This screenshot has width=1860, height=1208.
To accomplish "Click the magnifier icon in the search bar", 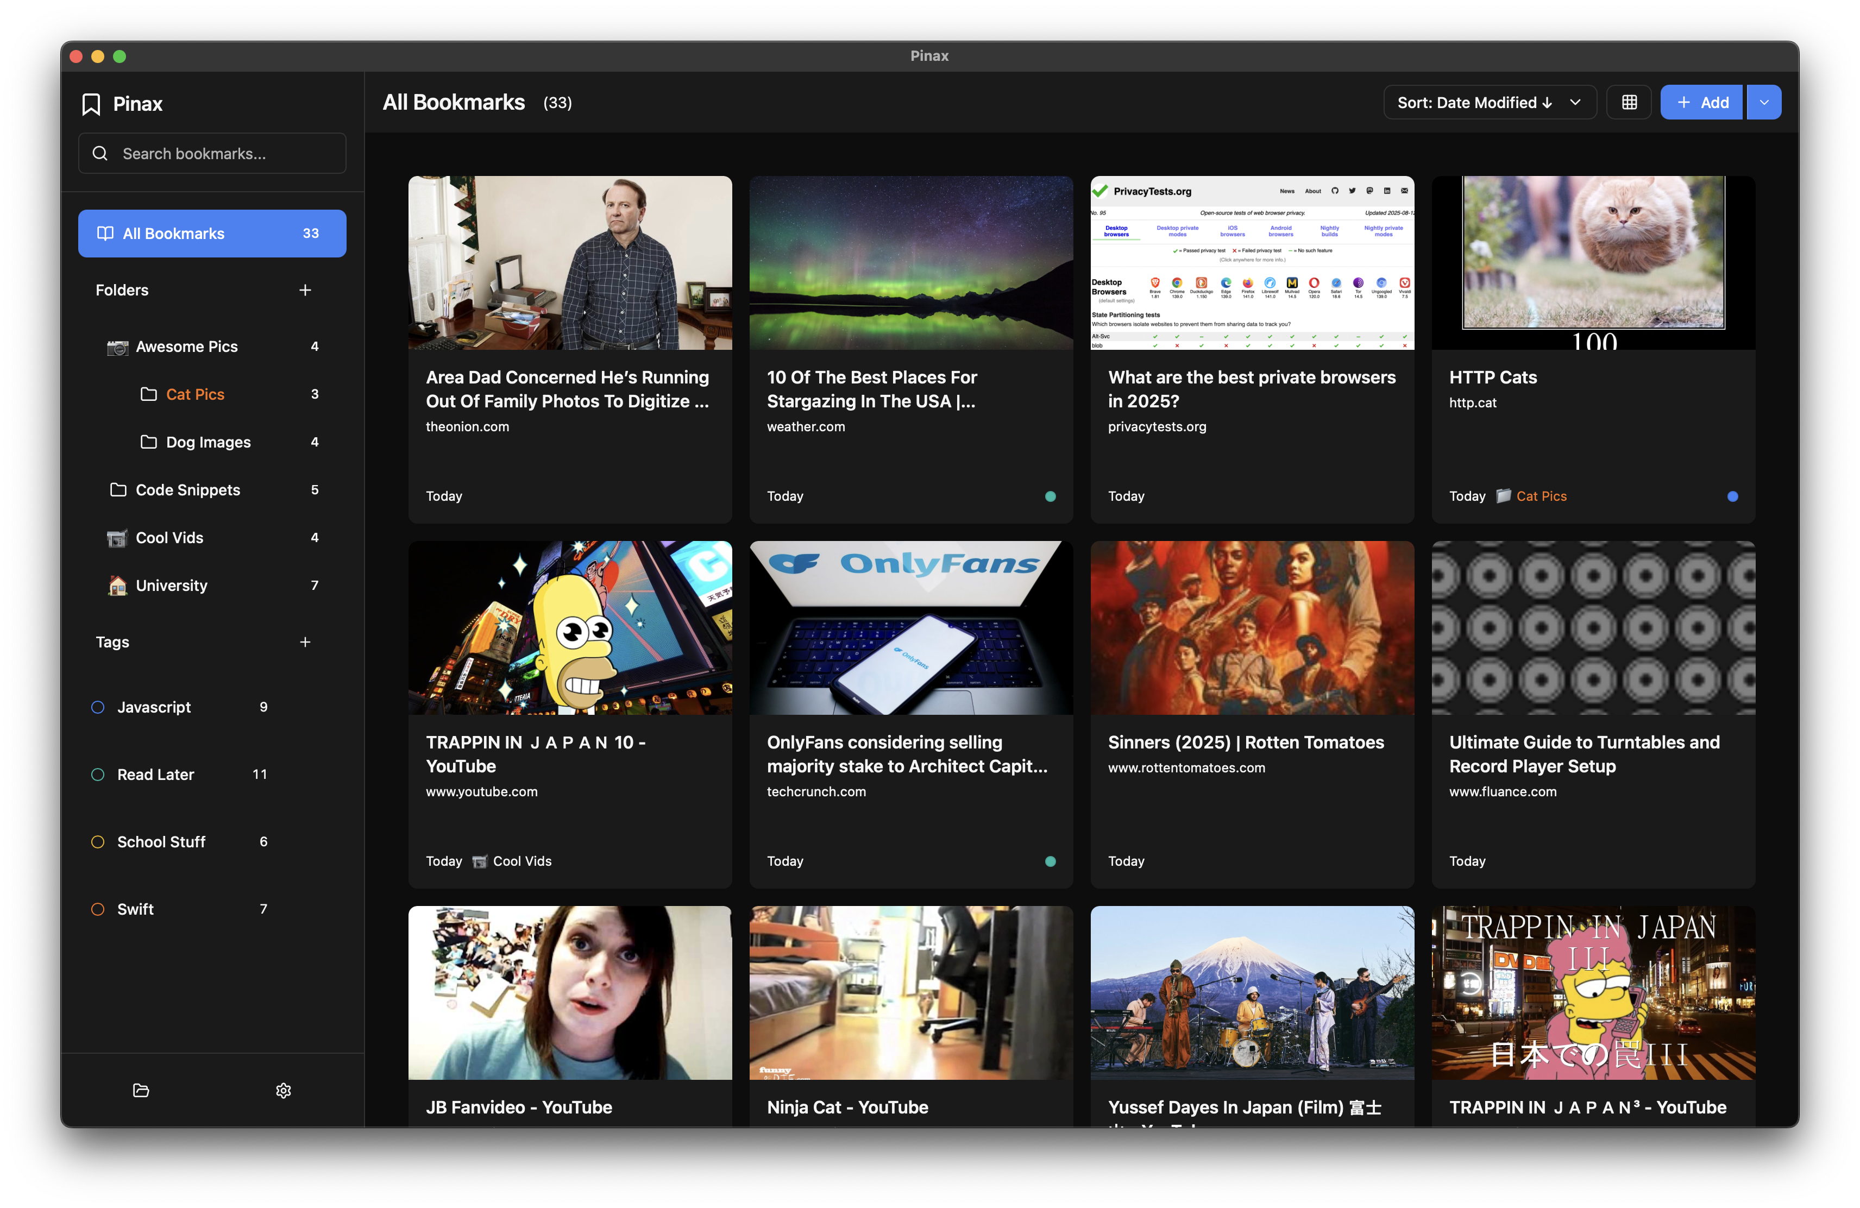I will 100,153.
